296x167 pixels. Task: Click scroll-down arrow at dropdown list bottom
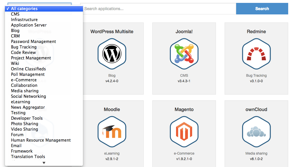tap(44, 163)
